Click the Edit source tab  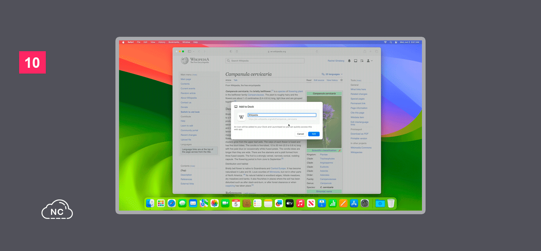point(319,80)
